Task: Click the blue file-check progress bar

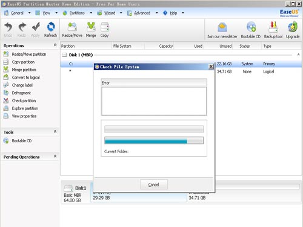Action: coord(154,140)
